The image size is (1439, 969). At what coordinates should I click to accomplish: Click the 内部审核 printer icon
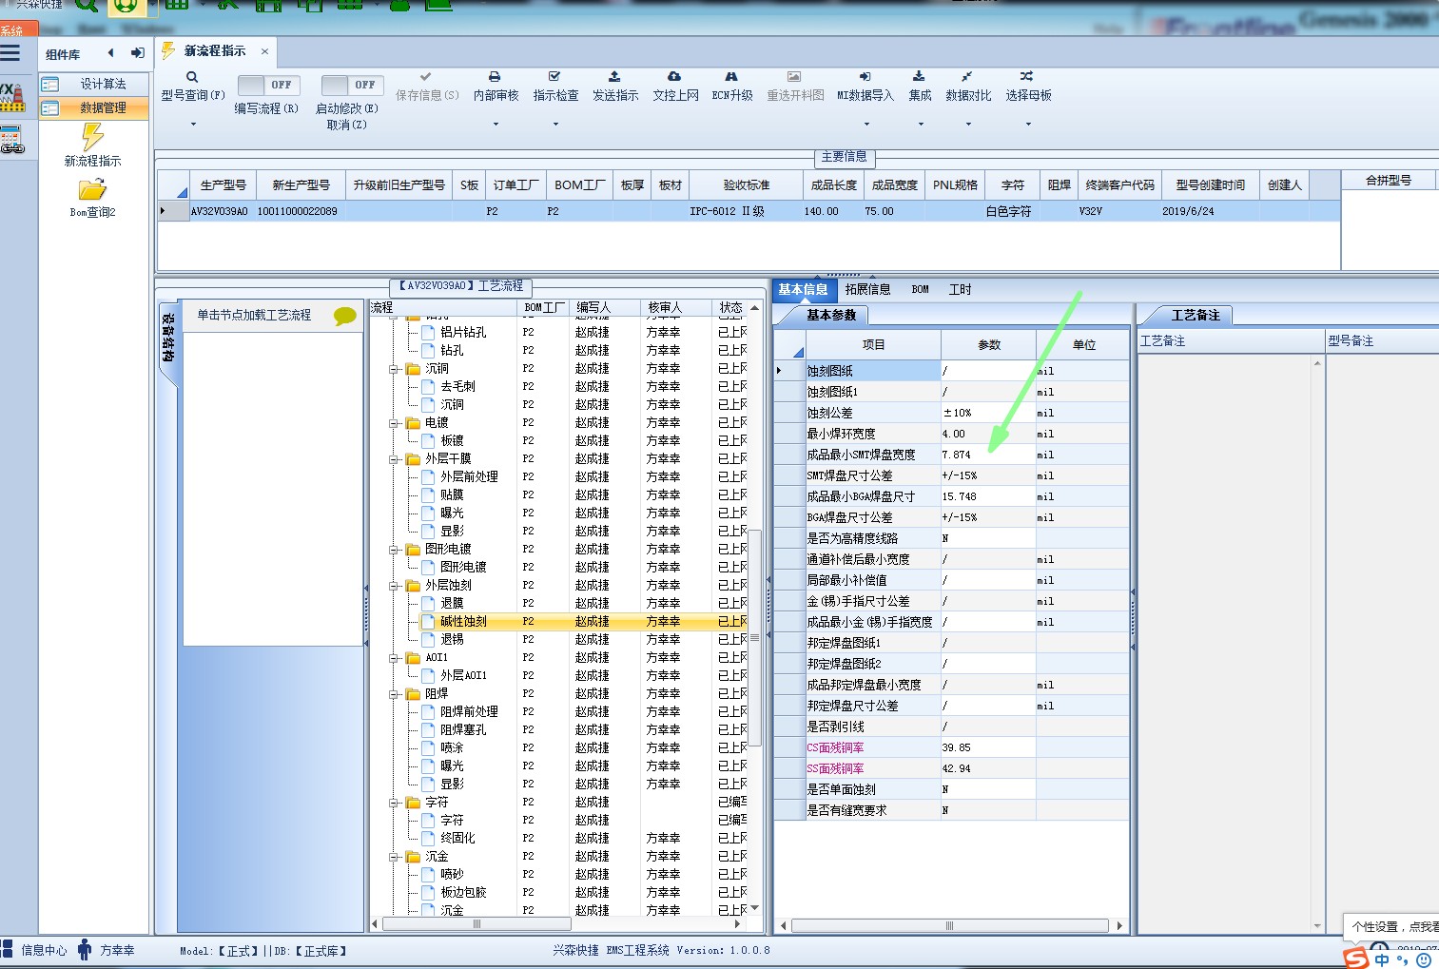495,76
